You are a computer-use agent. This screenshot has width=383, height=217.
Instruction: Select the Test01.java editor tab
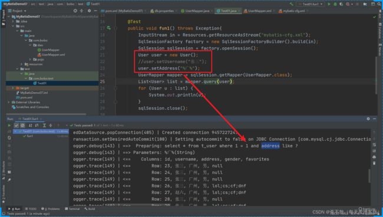(228, 11)
